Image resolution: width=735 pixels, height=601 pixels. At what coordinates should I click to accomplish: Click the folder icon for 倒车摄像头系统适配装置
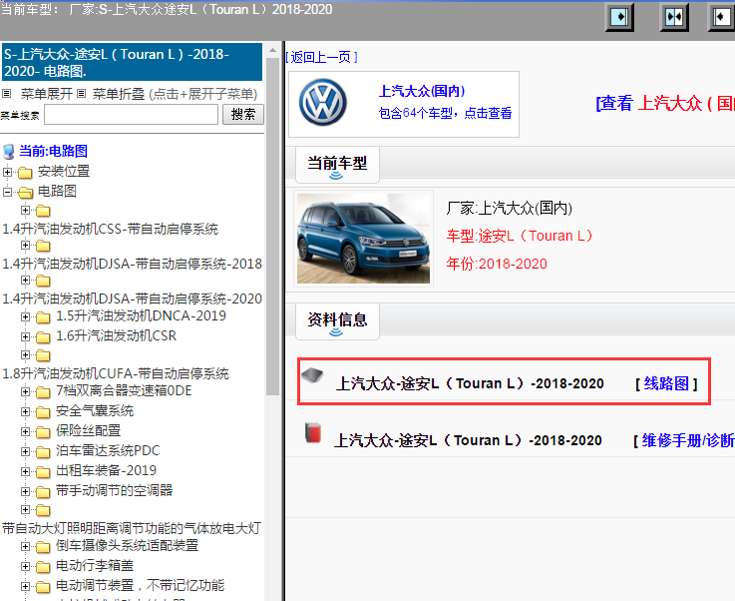[43, 547]
